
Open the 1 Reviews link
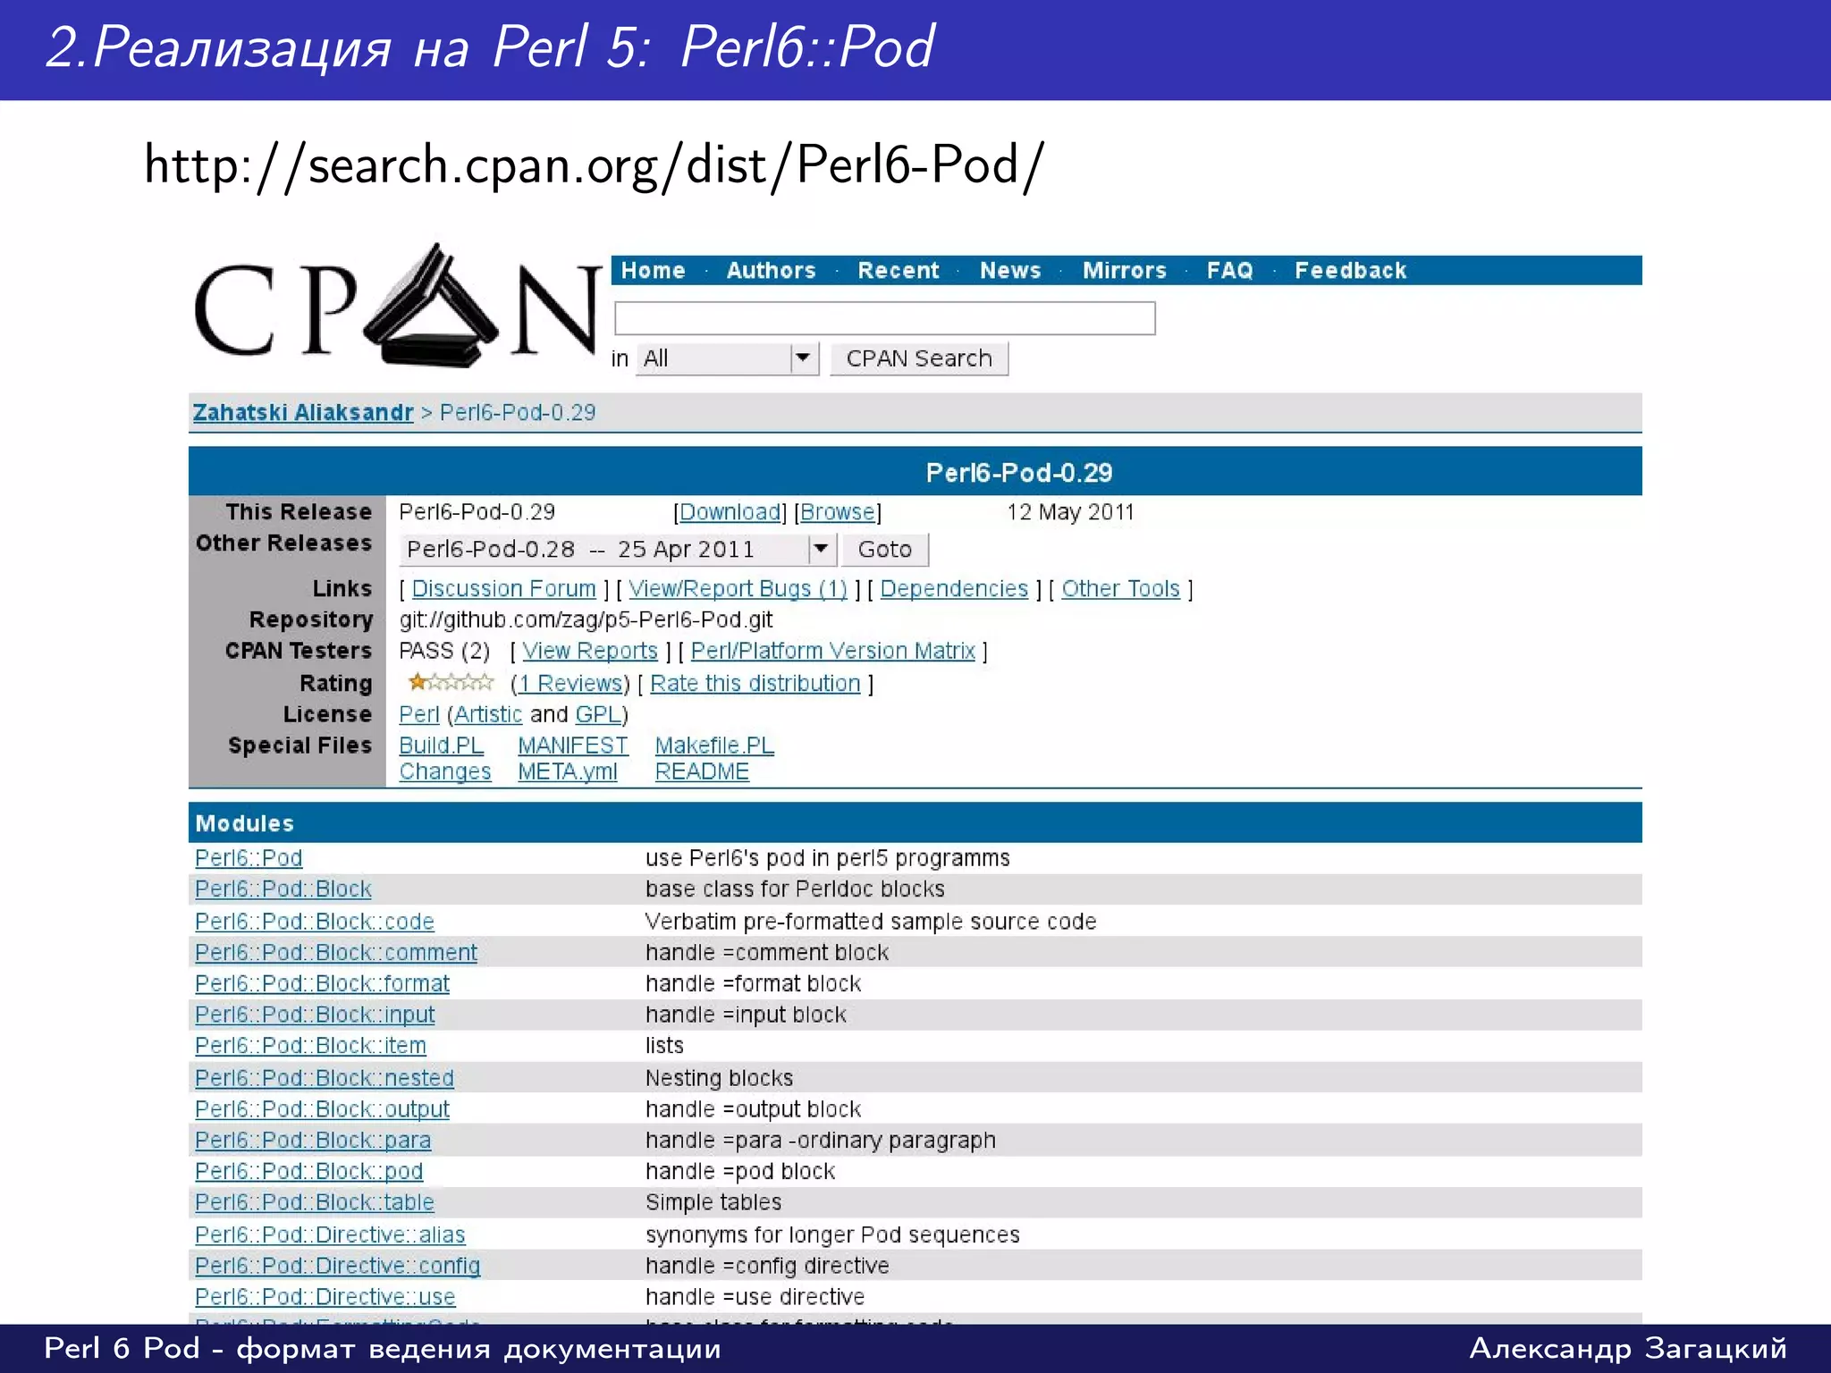click(x=570, y=684)
